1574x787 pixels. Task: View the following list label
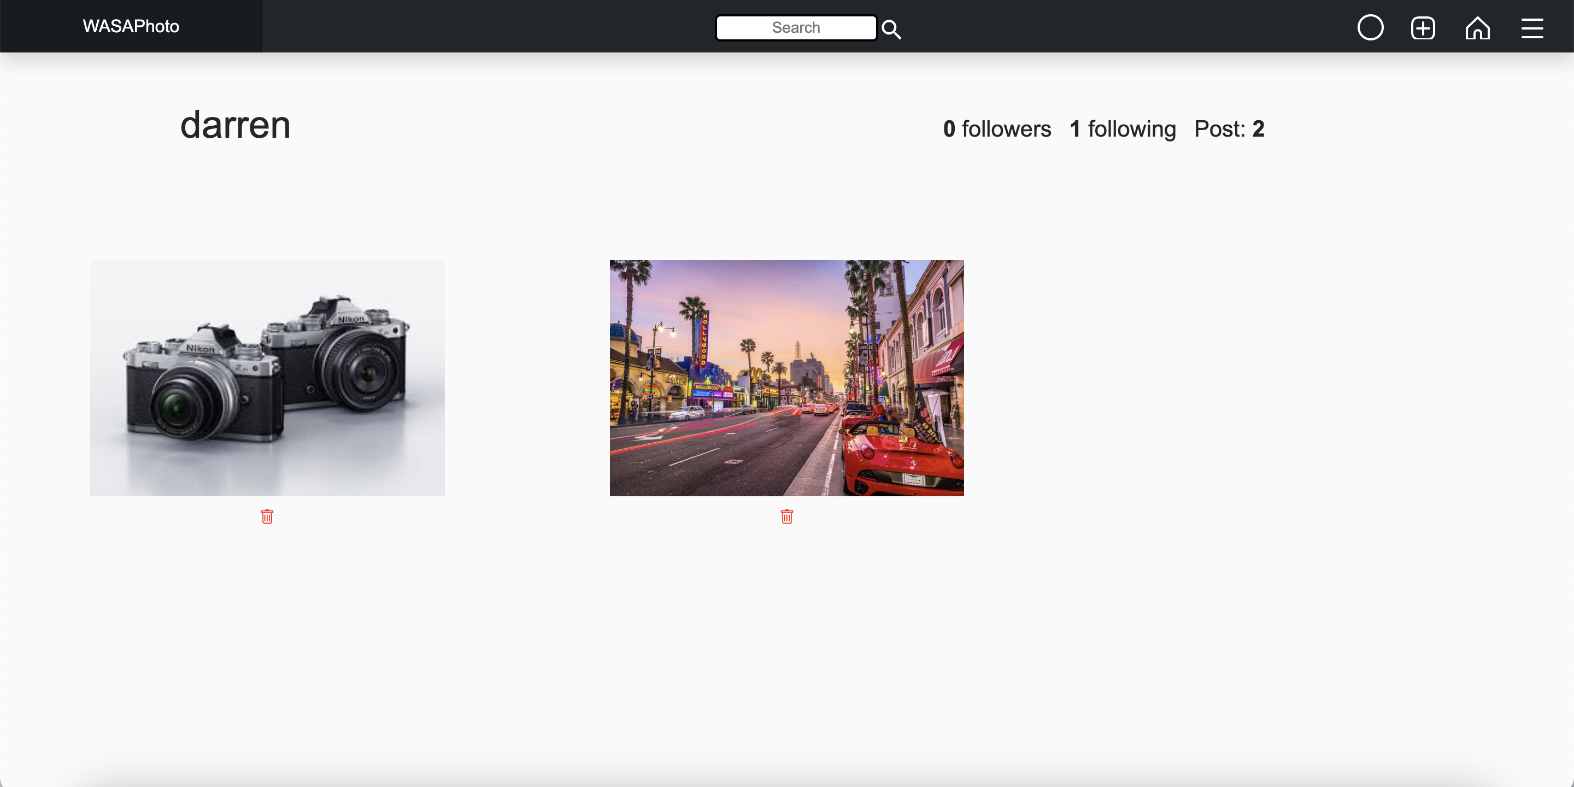tap(1132, 129)
